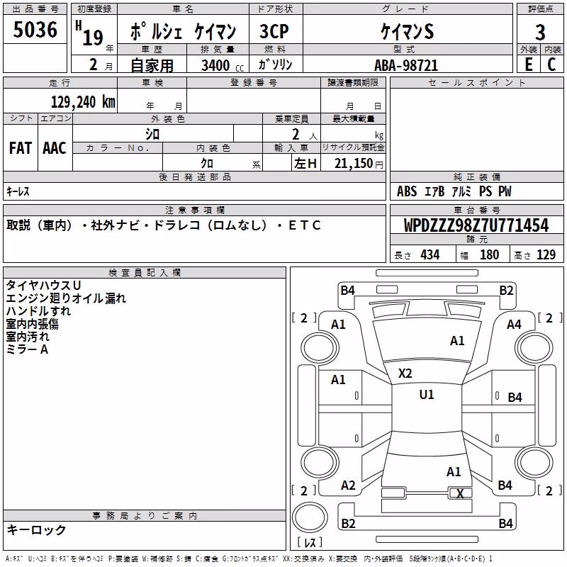
Task: Select the fuel type ガソリン
Action: tap(275, 64)
